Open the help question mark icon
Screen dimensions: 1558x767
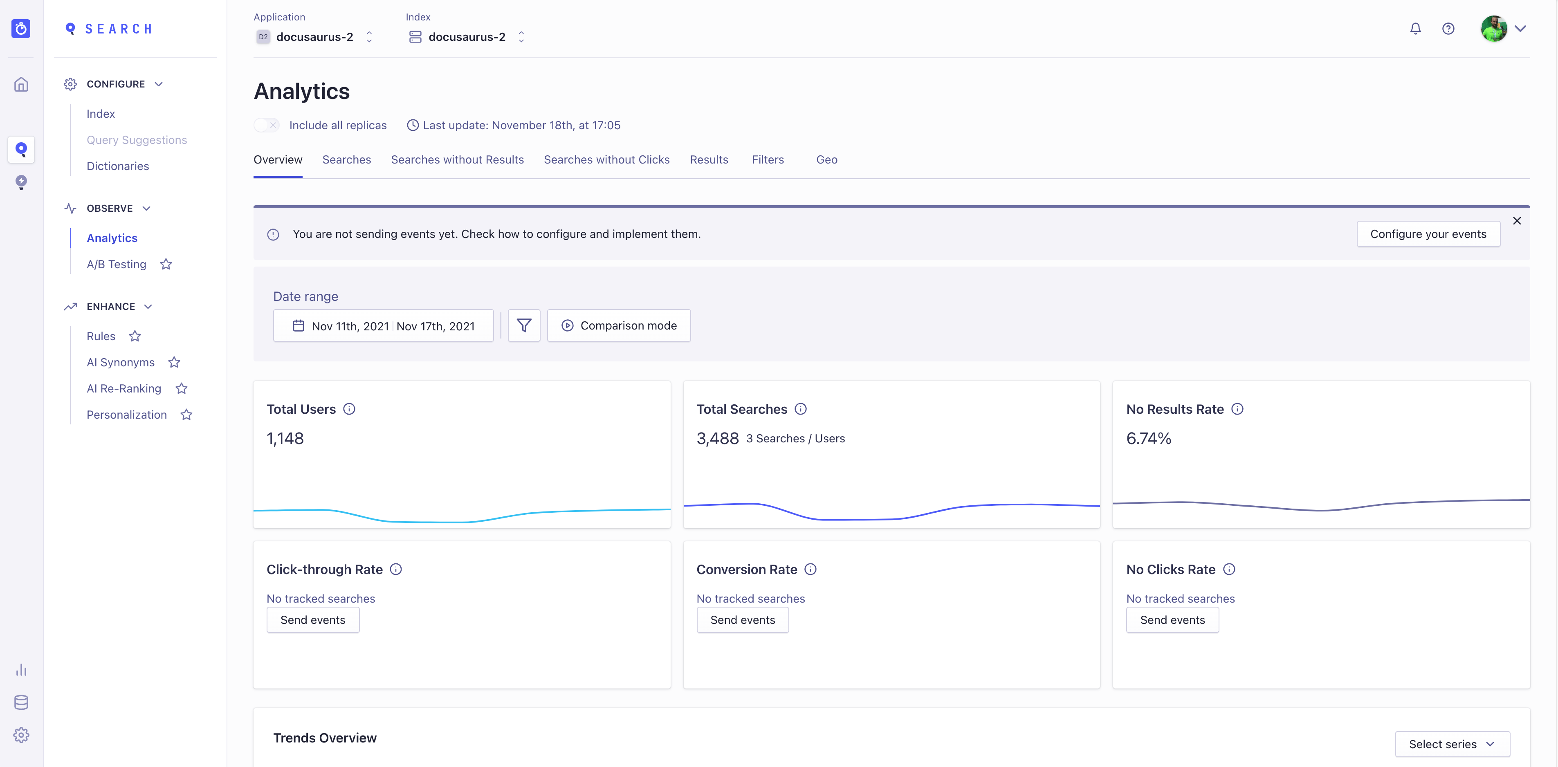click(1448, 29)
